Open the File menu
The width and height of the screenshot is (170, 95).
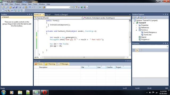click(x=2, y=4)
